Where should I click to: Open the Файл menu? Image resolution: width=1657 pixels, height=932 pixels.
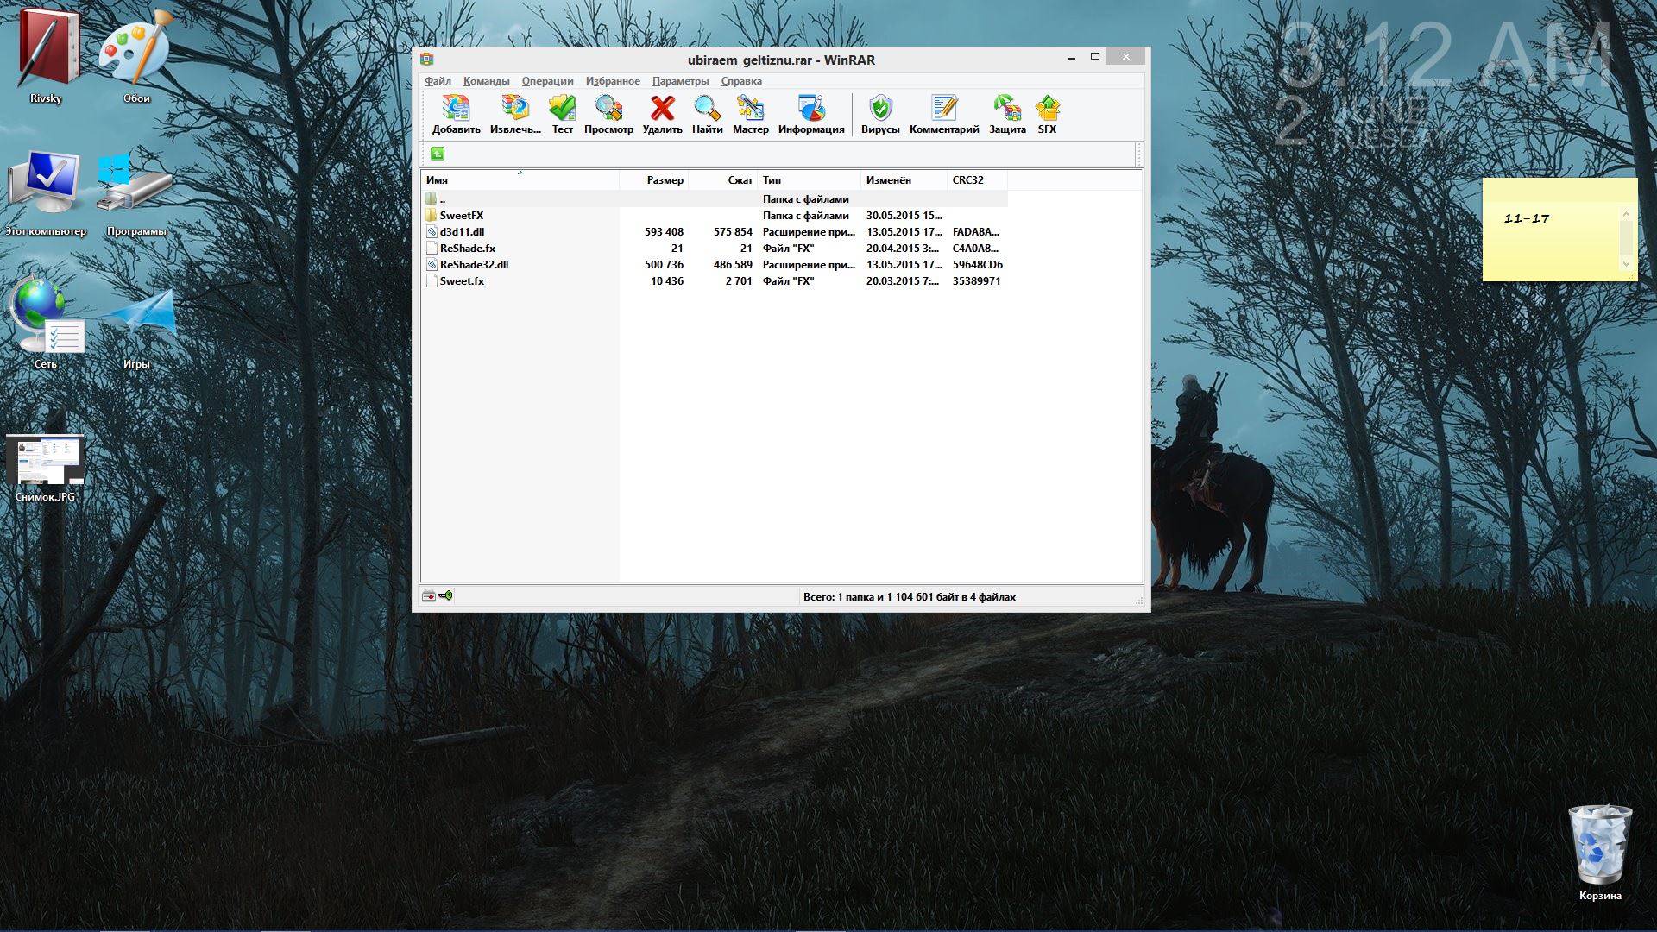(438, 81)
